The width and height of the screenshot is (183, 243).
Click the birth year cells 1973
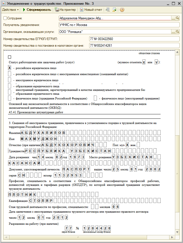pyautogui.click(x=77, y=157)
